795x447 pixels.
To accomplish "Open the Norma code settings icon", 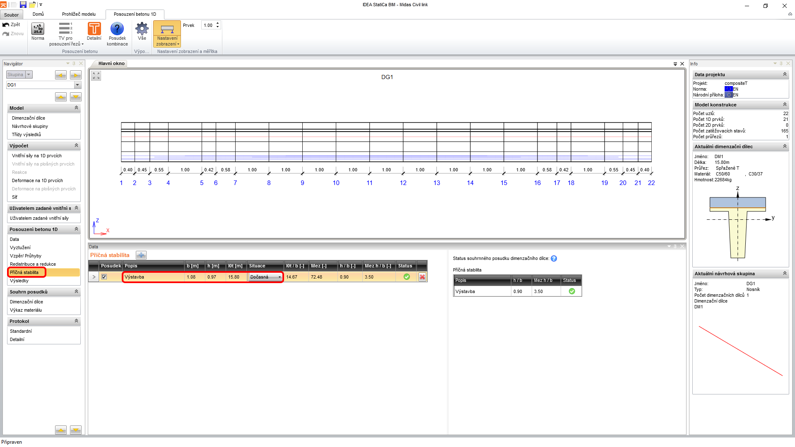I will click(x=38, y=29).
